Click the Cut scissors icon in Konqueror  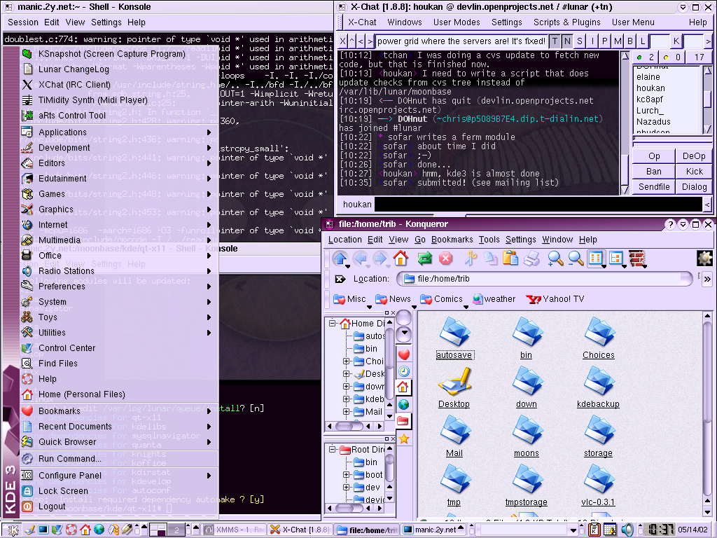(471, 258)
